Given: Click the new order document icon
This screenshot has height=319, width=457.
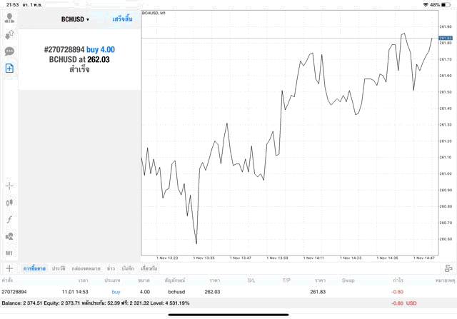Looking at the screenshot, I should click(9, 69).
